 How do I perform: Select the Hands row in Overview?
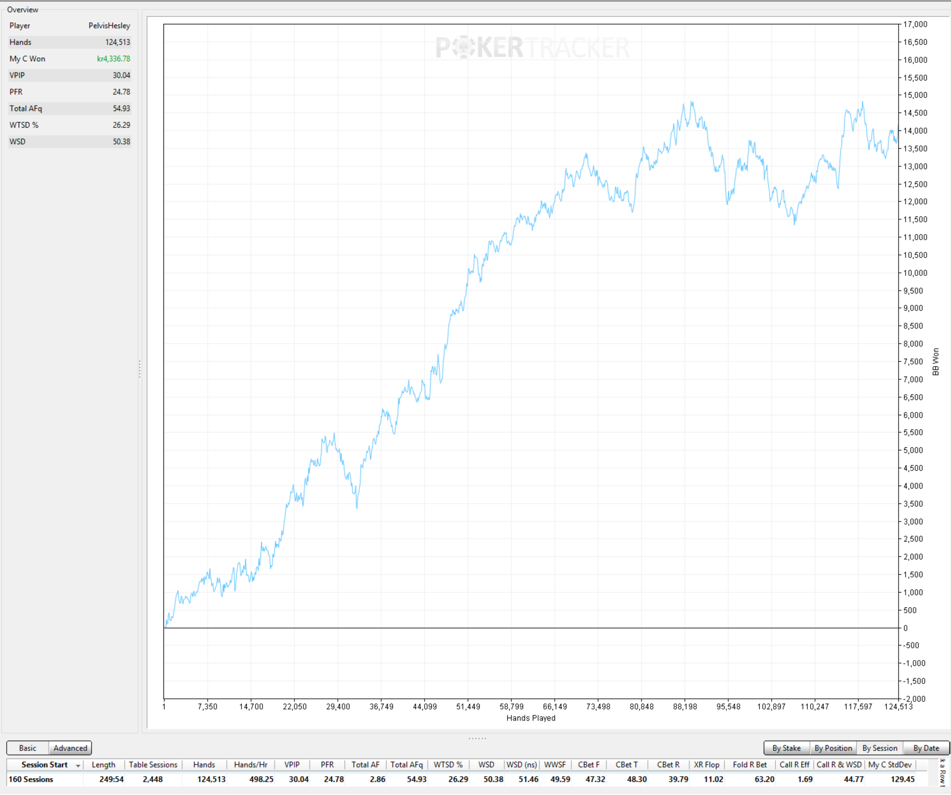coord(70,42)
